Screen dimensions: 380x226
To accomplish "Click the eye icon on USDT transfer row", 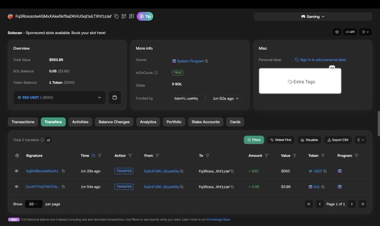I will coord(16,171).
